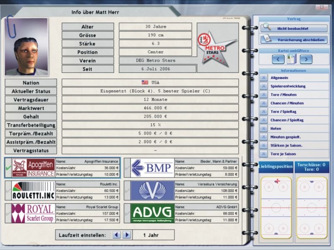Toggle the X box next to Chancen / Spieltag
This screenshot has width=334, height=250.
tap(264, 120)
